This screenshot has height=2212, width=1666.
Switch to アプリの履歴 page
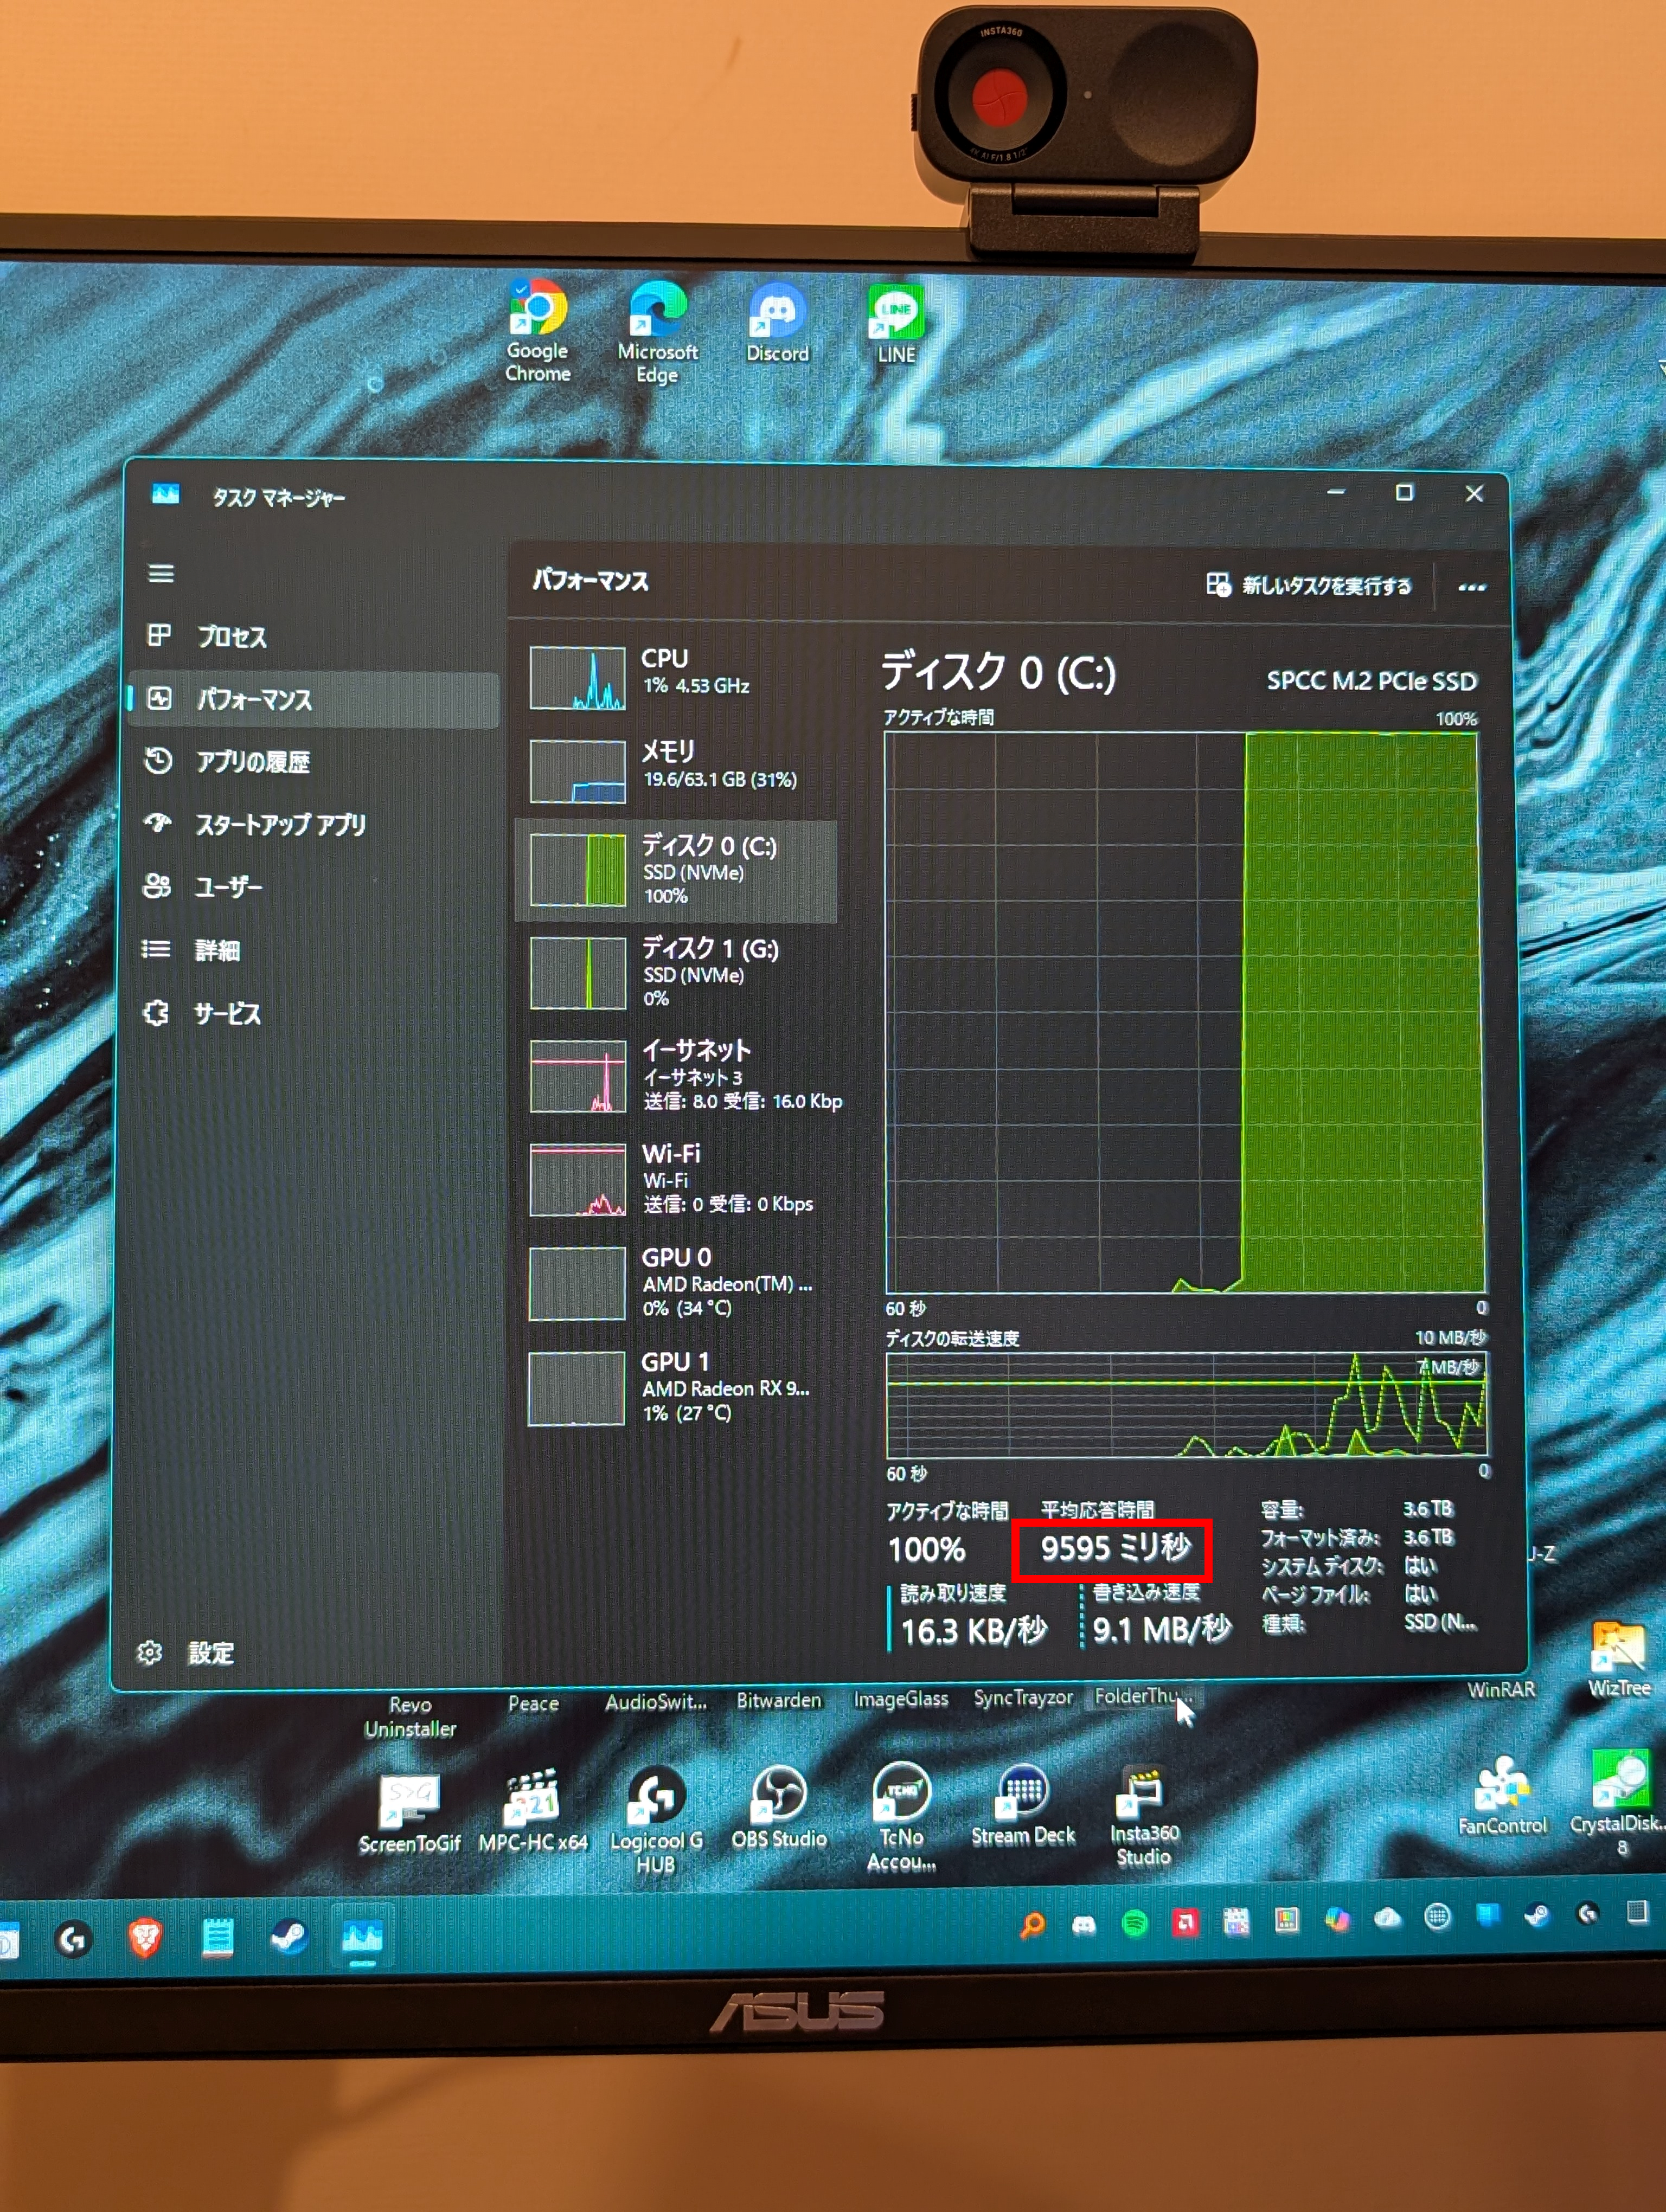pos(252,762)
